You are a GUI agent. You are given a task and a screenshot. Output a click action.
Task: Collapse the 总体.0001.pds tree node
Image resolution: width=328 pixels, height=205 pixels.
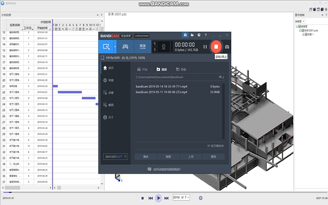[x=300, y=30]
